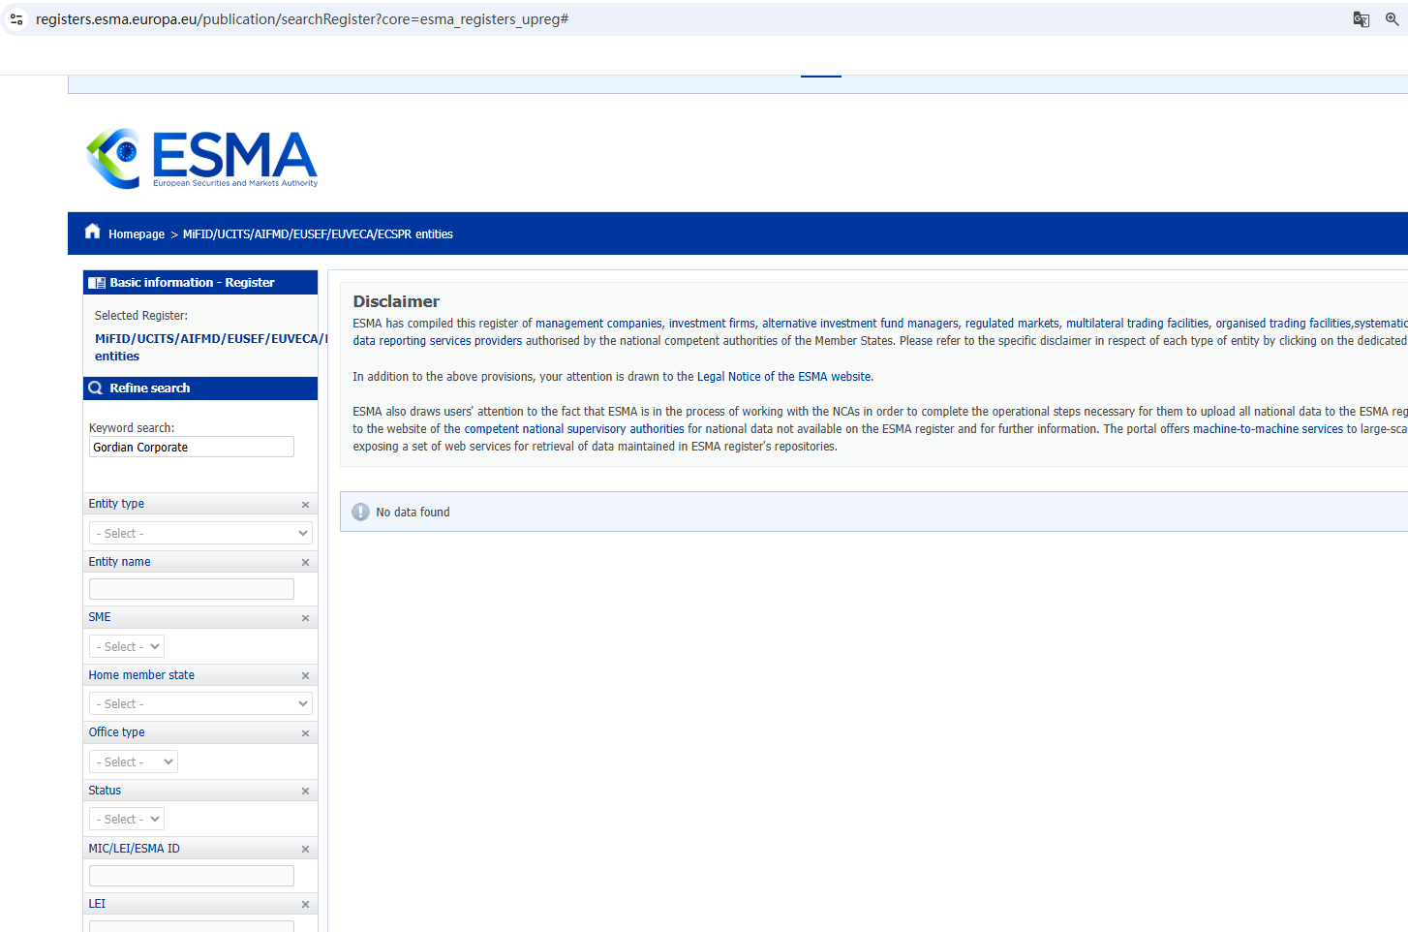
Task: Click the Home member state filter label
Action: tap(141, 675)
